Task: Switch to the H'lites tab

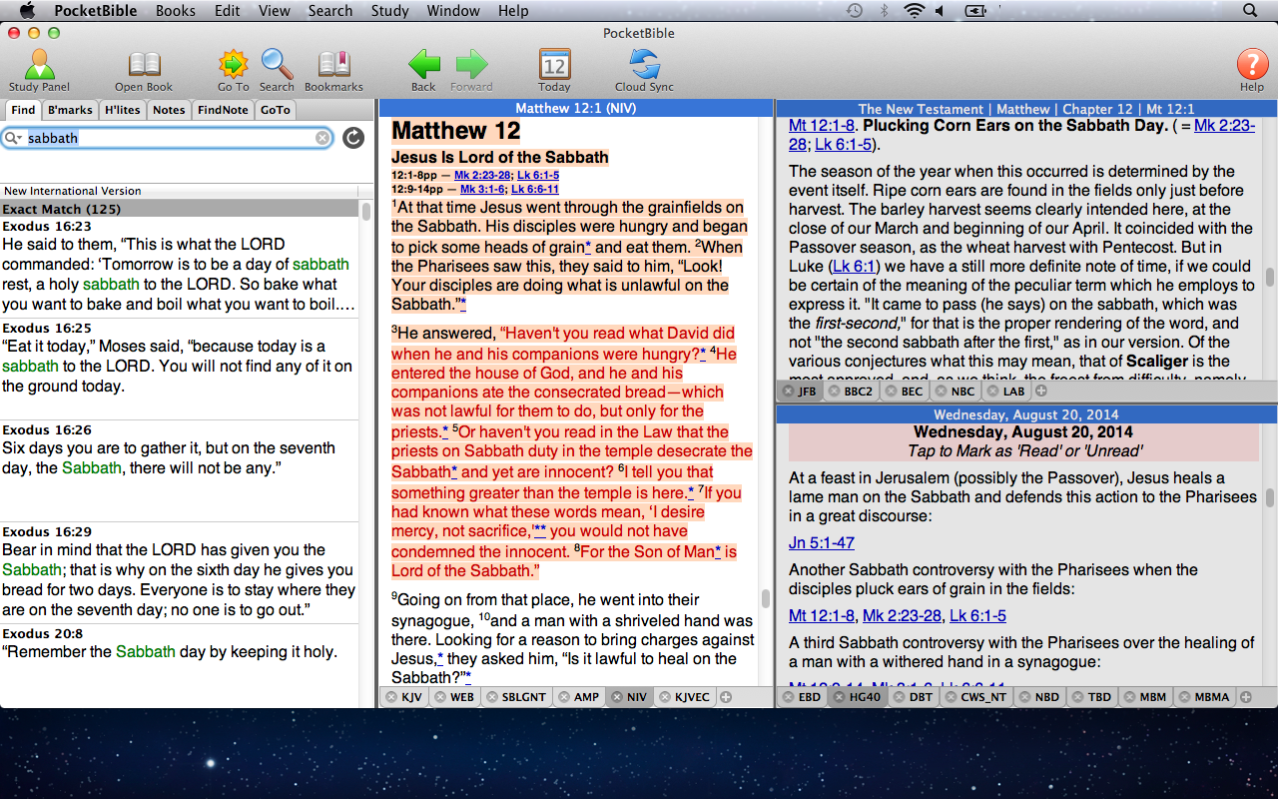Action: pyautogui.click(x=123, y=110)
